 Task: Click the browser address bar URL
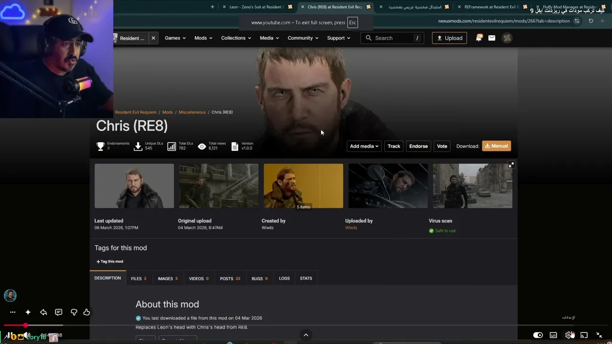tap(504, 21)
